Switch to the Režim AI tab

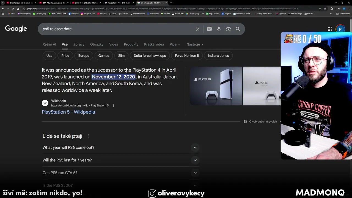point(49,44)
